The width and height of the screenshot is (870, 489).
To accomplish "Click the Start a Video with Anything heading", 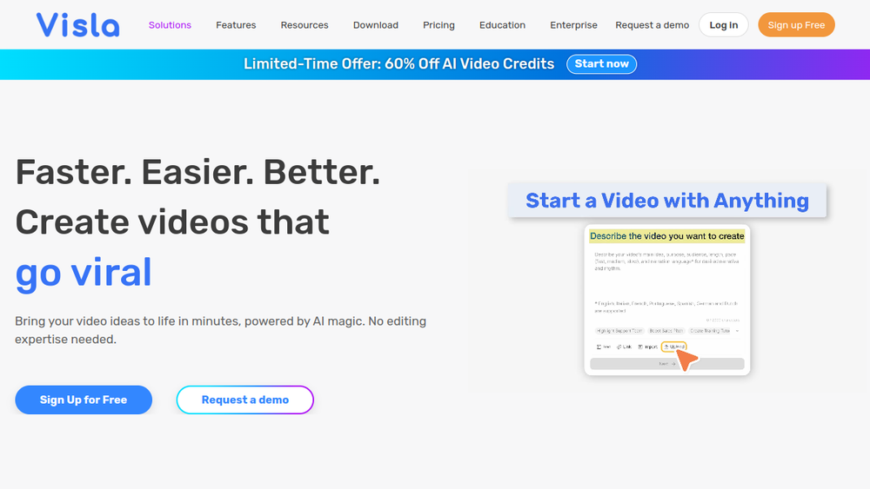I will tap(667, 201).
